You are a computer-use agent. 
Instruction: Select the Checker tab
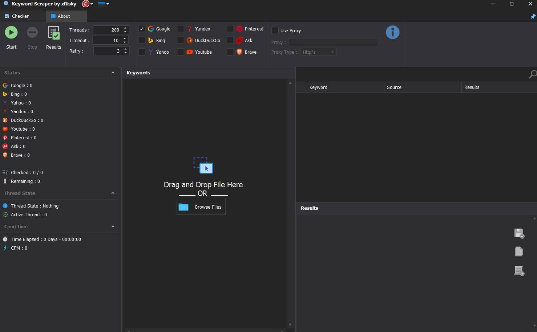pyautogui.click(x=20, y=16)
